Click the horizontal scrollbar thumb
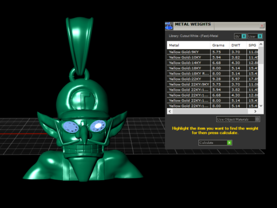The width and height of the screenshot is (277, 208). [210, 112]
